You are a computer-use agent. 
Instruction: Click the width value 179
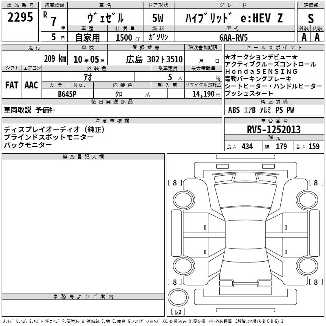pyautogui.click(x=281, y=146)
